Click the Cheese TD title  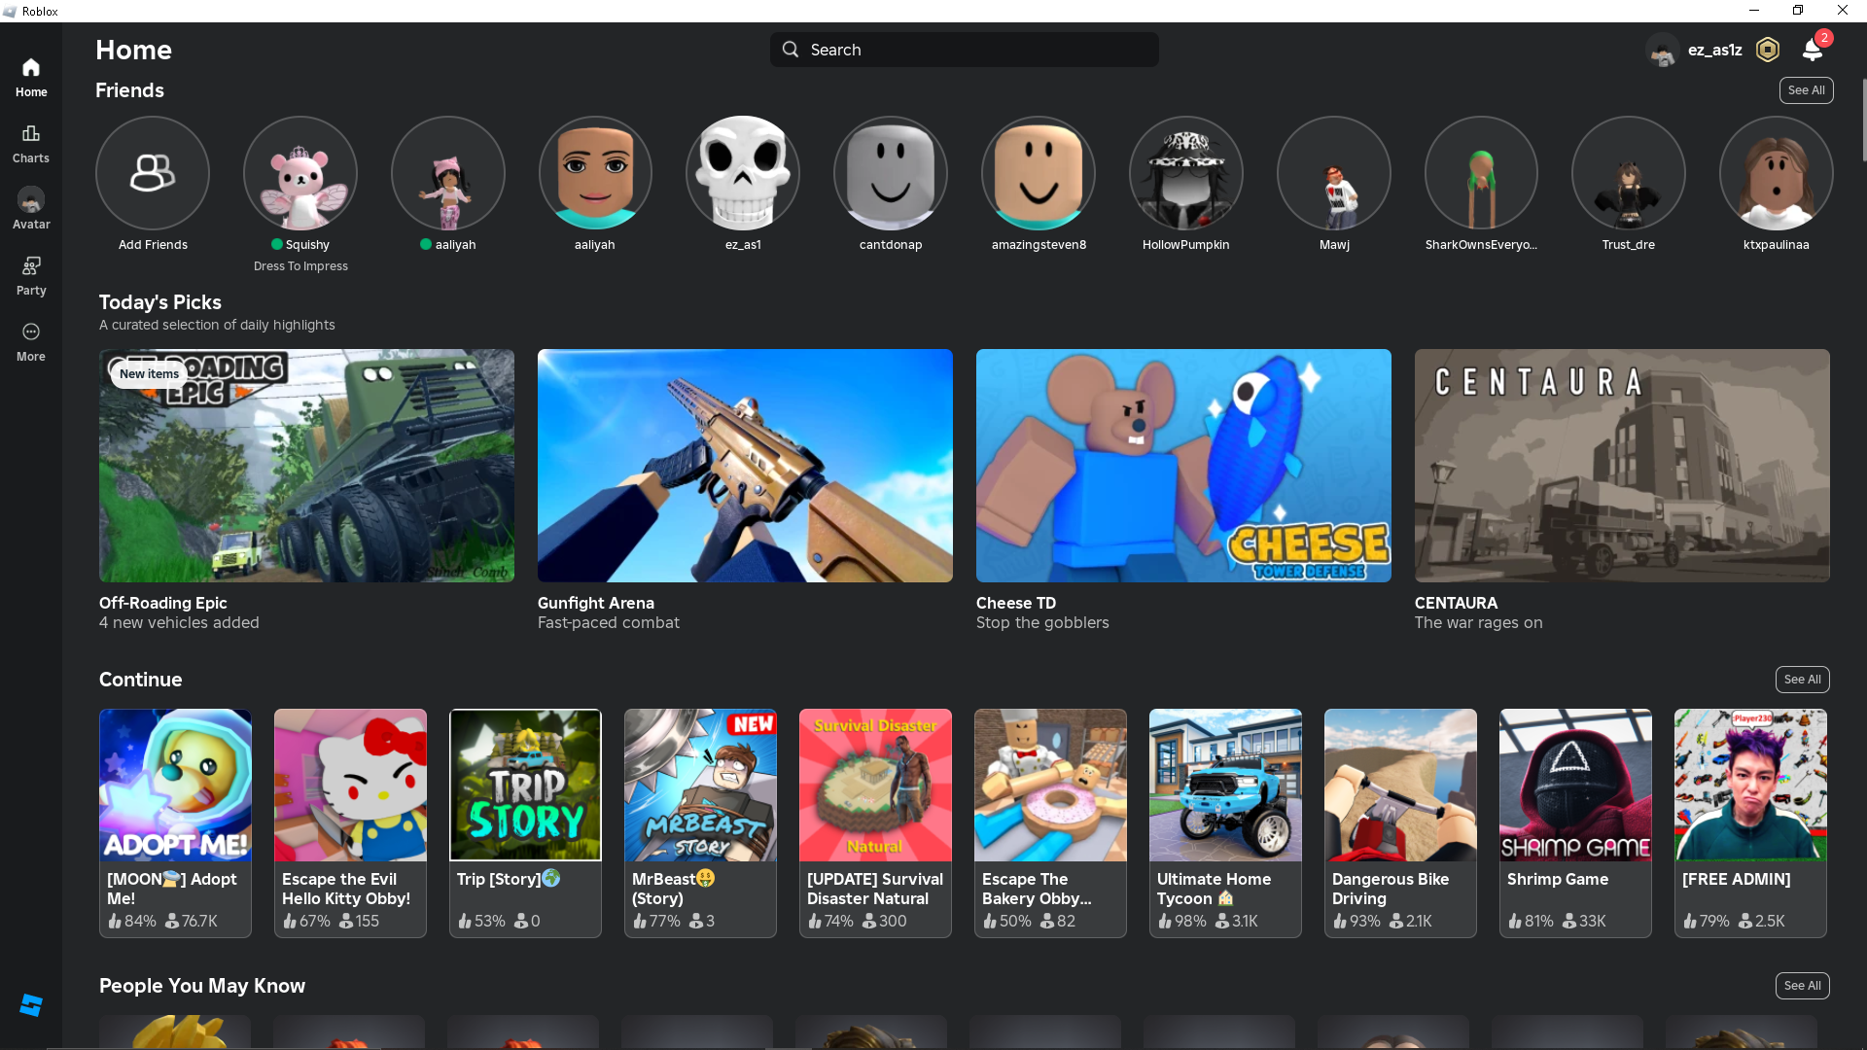coord(1016,603)
